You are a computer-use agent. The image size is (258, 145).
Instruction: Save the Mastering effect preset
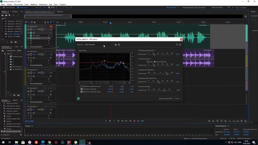116,45
